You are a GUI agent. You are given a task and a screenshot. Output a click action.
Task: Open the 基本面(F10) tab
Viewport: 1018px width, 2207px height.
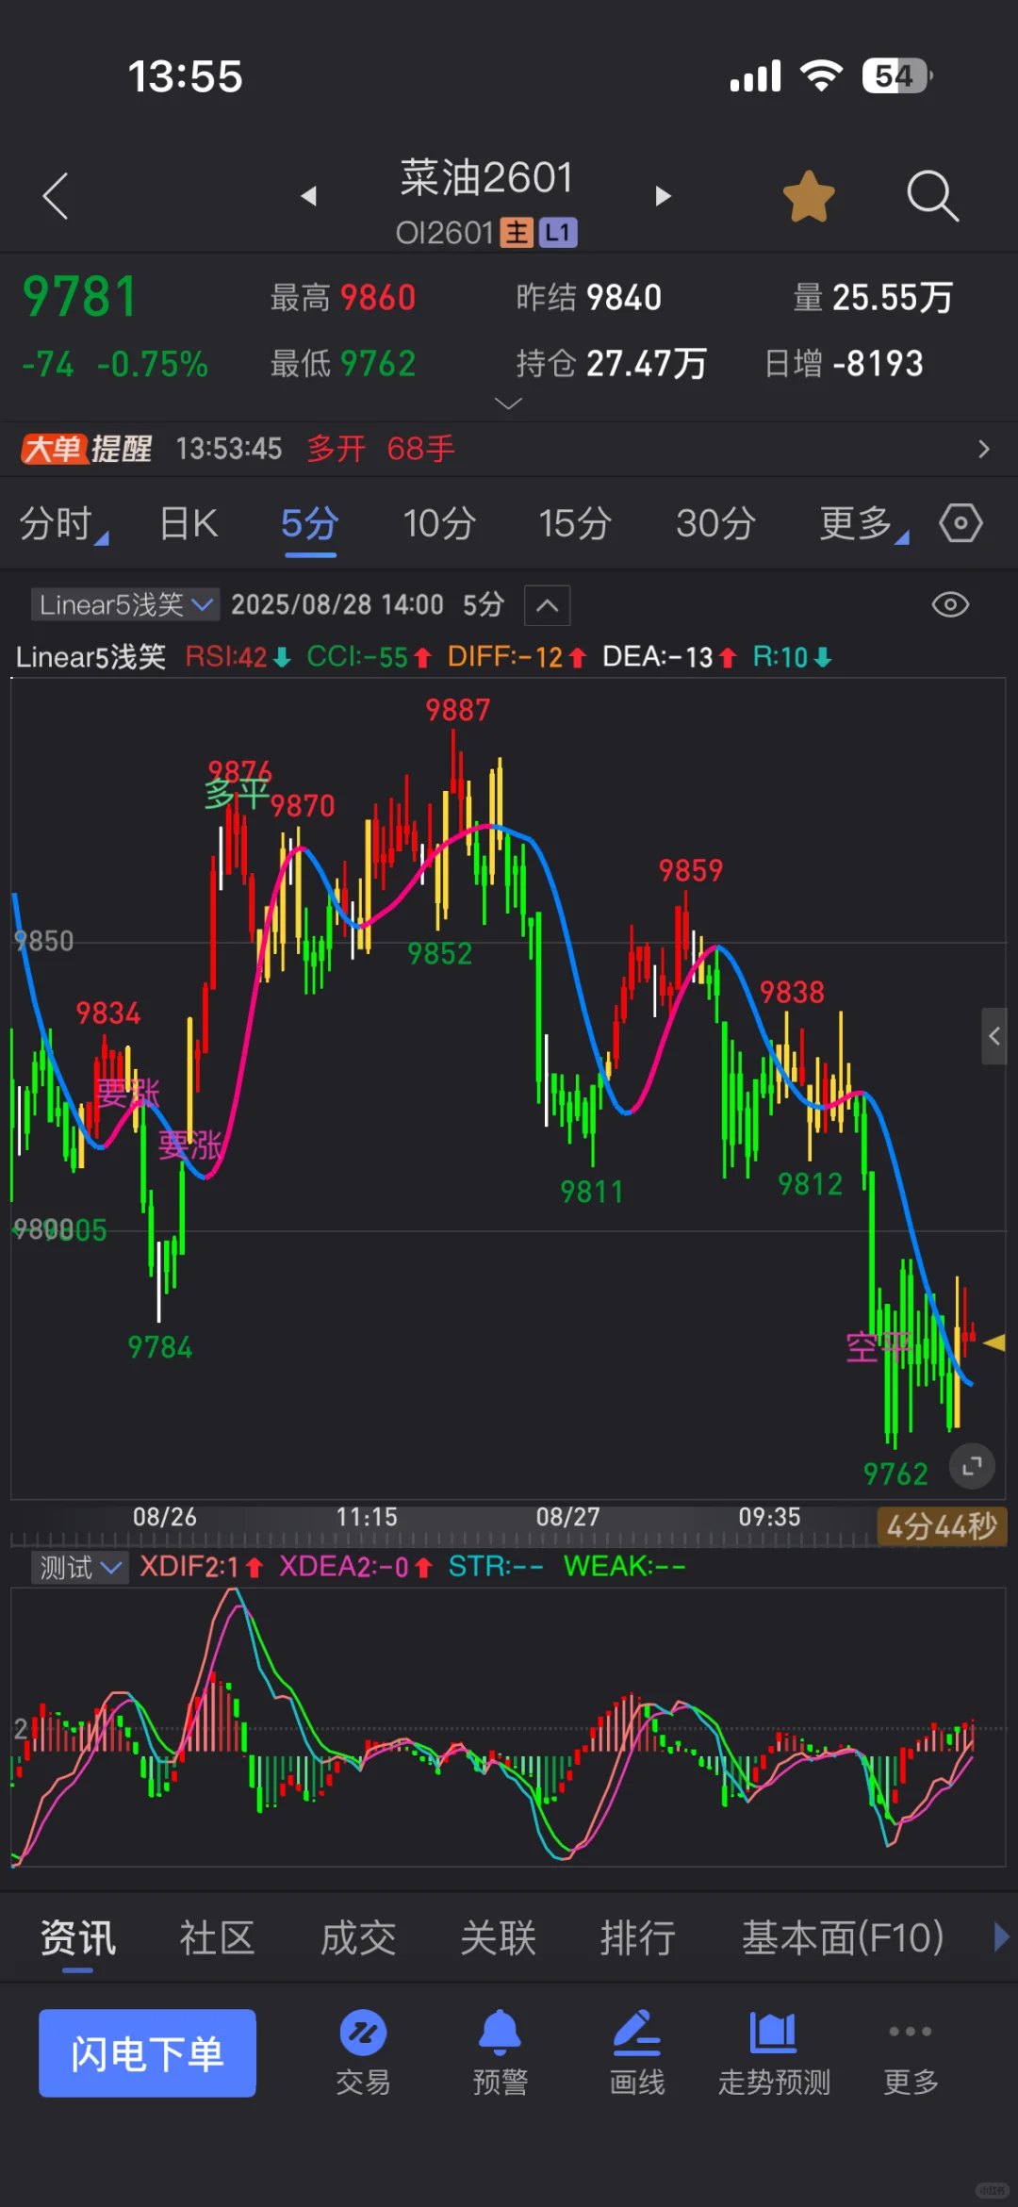[843, 1938]
